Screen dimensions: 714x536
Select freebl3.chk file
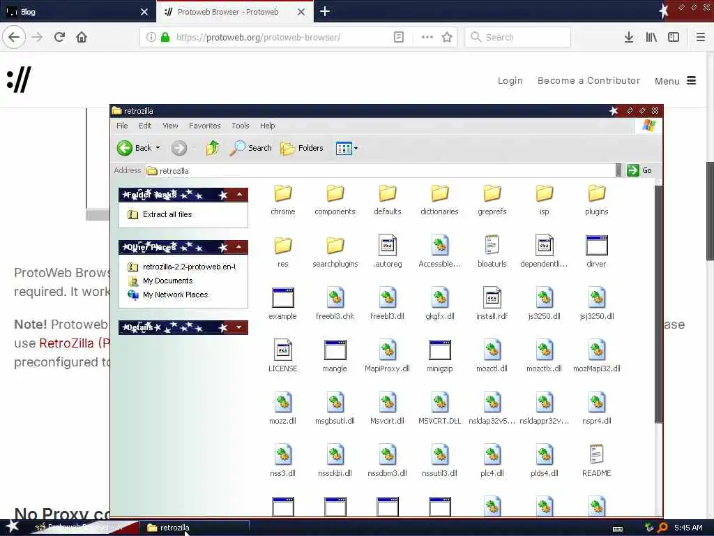pyautogui.click(x=335, y=303)
